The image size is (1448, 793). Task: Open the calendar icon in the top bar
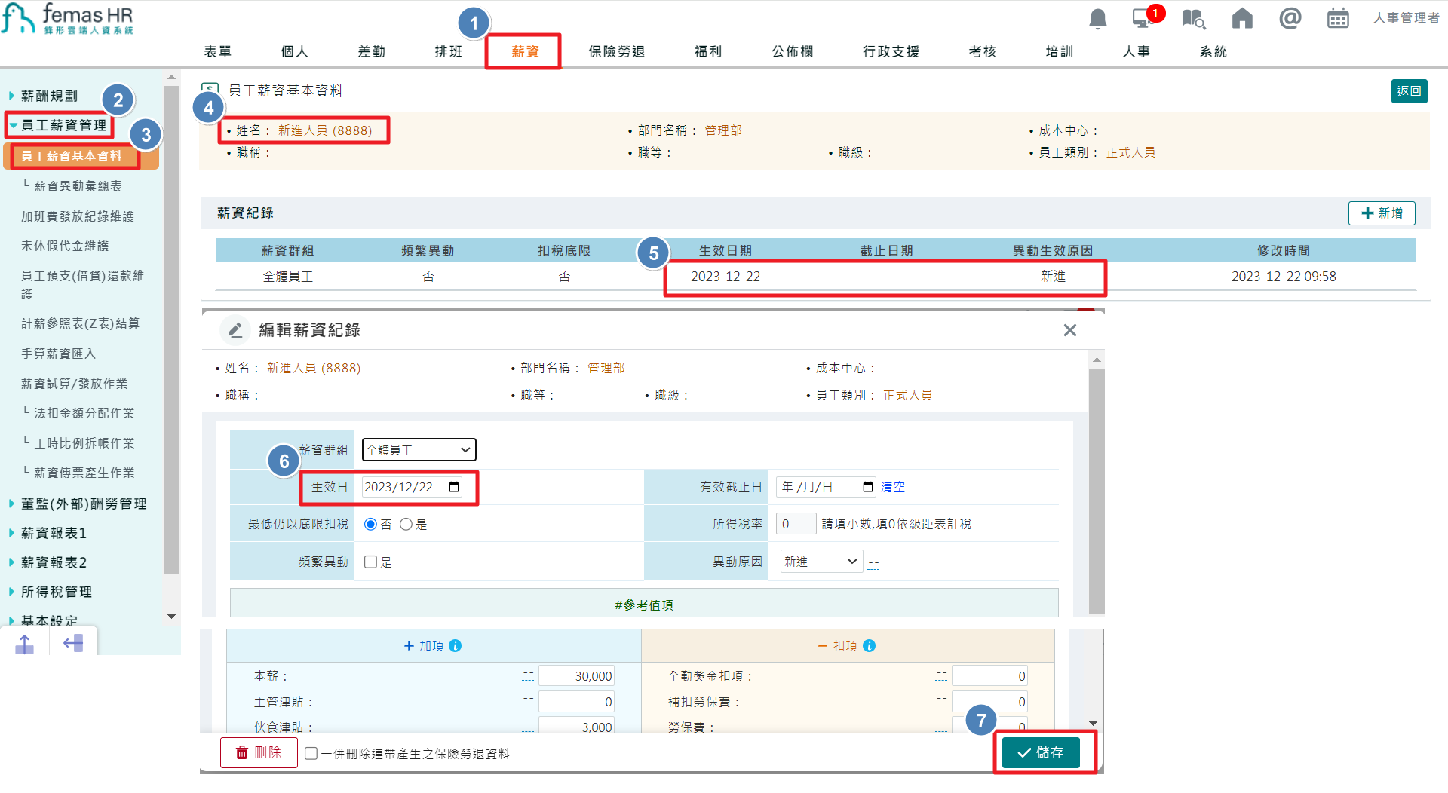[1338, 18]
